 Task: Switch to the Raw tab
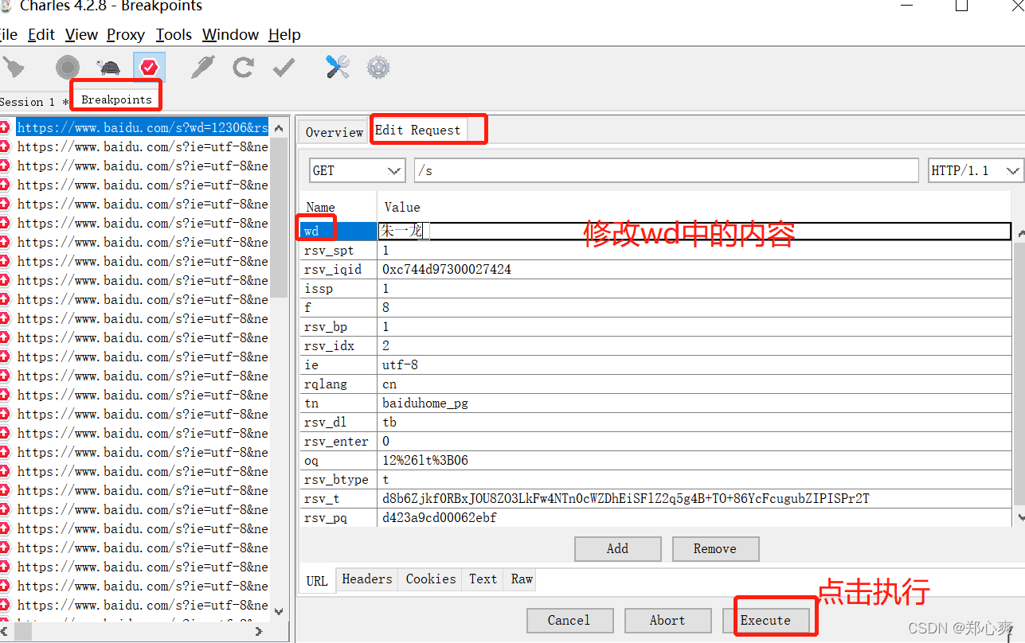(522, 579)
